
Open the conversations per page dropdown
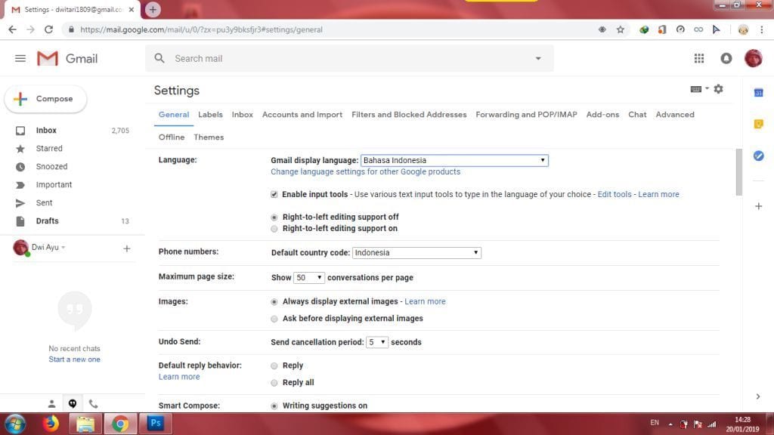pyautogui.click(x=309, y=278)
